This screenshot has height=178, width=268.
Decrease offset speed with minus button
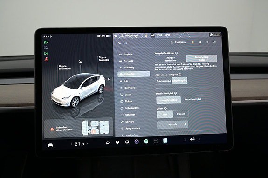tap(160, 125)
